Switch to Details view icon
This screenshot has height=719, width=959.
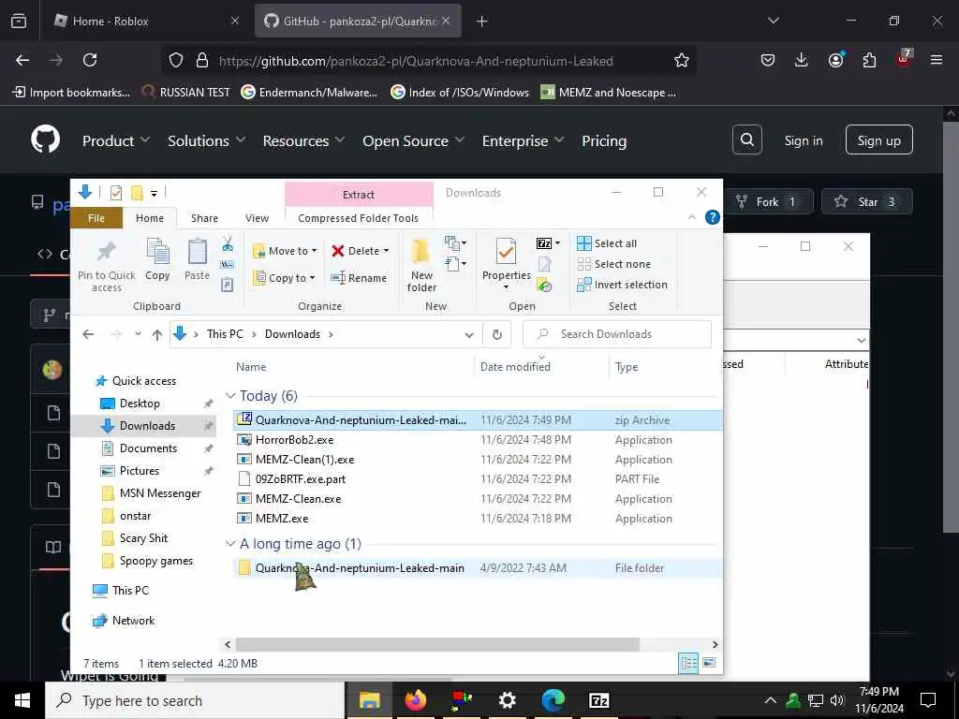pos(688,663)
